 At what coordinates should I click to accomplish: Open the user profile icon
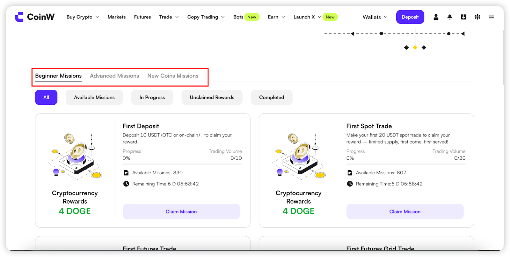(436, 17)
